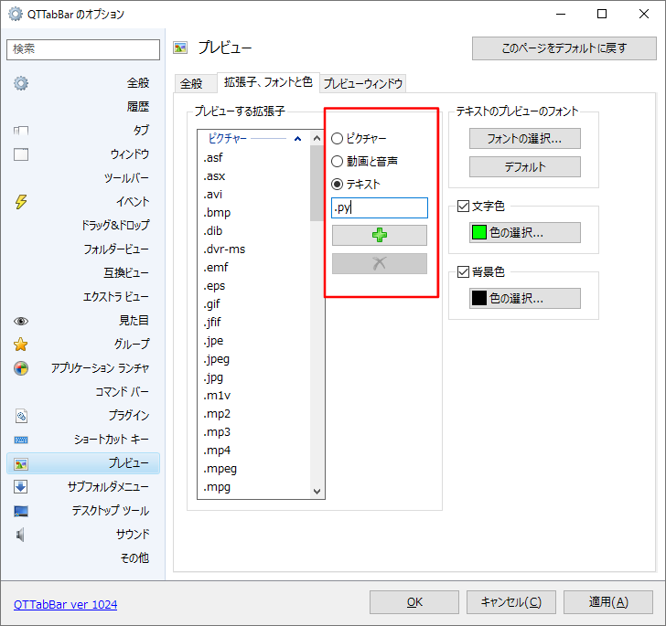Select the ピクチャー radio button
The height and width of the screenshot is (626, 666).
coord(337,138)
